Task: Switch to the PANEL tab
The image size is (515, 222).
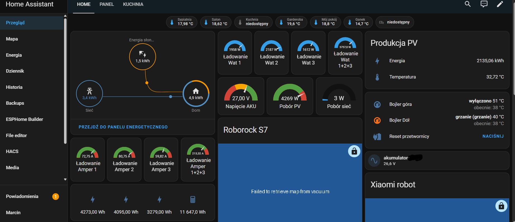Action: pyautogui.click(x=107, y=4)
